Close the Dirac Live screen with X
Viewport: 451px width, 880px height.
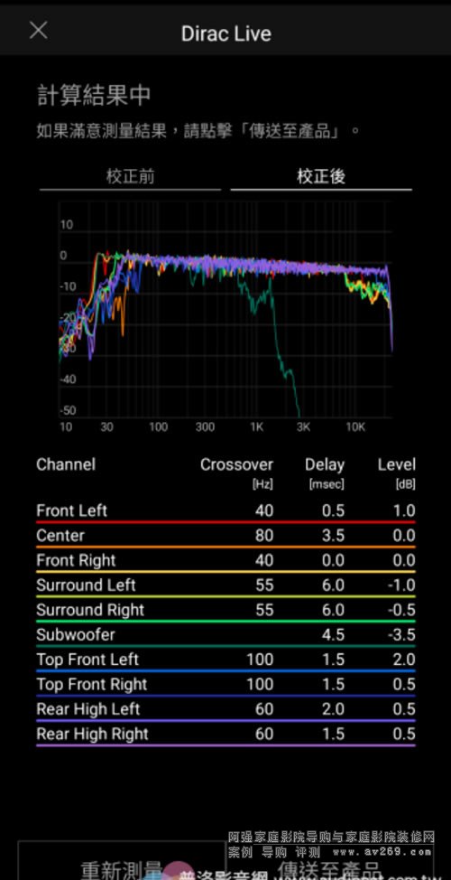pos(38,30)
